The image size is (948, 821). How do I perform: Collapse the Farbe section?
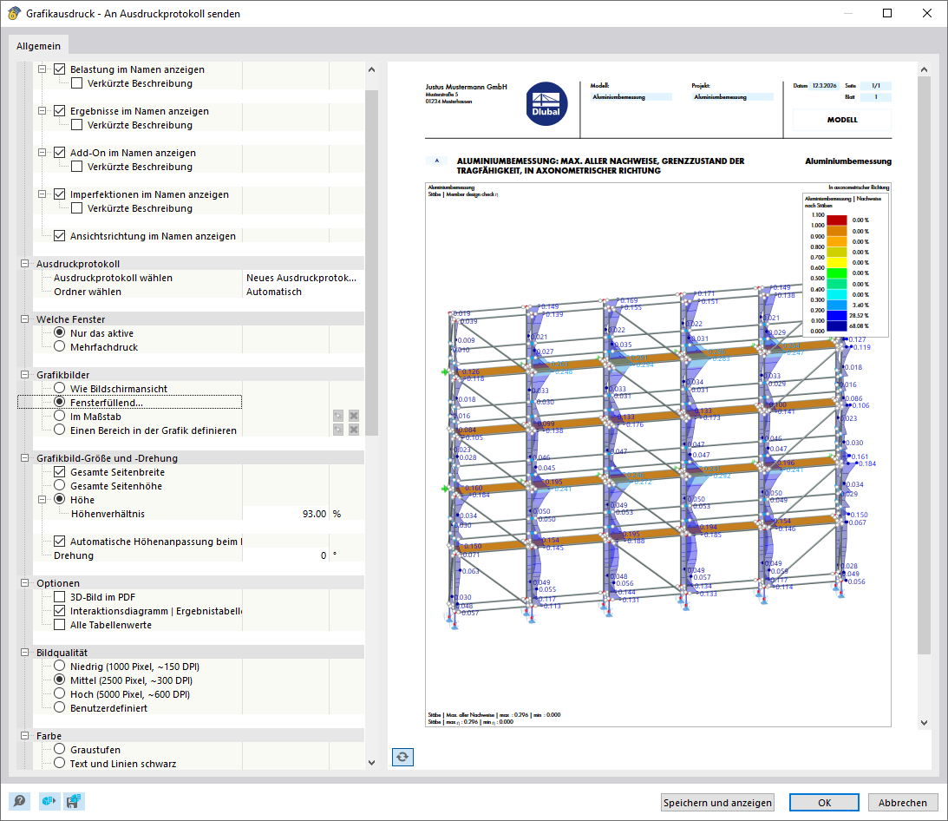(x=25, y=736)
